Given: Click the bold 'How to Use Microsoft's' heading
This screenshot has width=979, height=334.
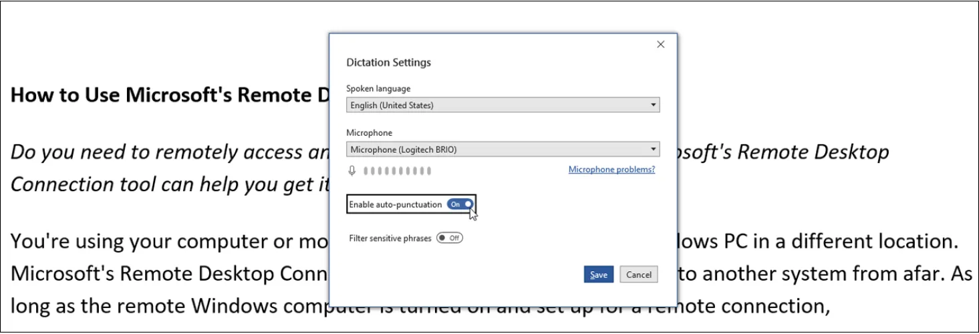Looking at the screenshot, I should point(167,96).
